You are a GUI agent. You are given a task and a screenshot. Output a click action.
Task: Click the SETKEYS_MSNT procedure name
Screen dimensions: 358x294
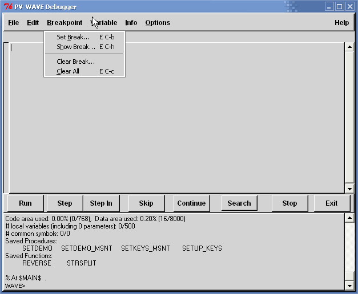click(146, 248)
